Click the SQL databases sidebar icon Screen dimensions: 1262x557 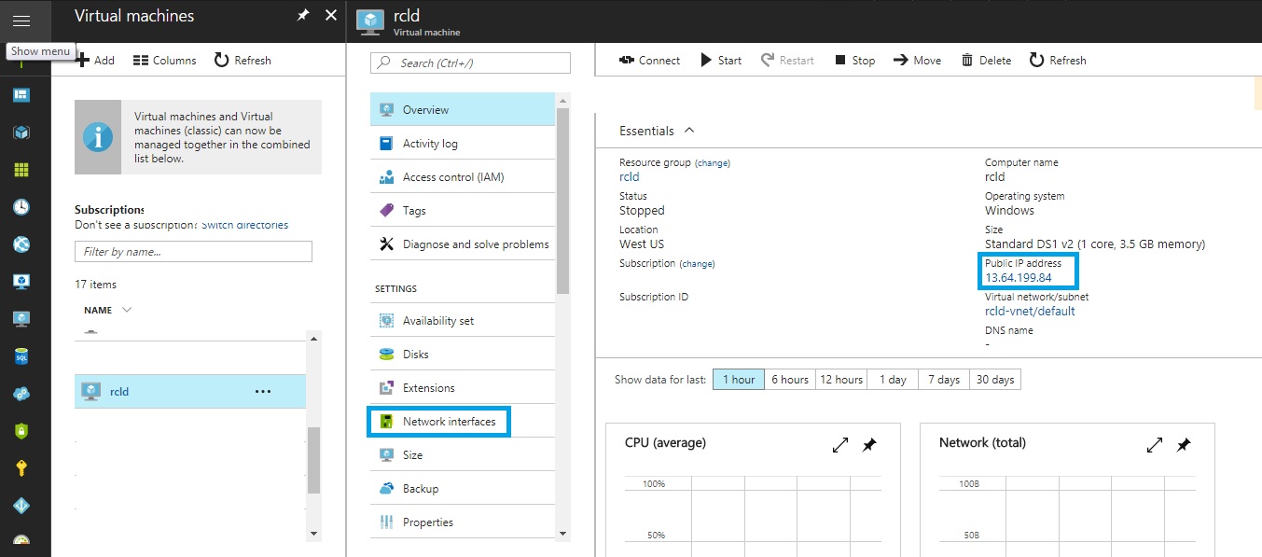point(21,356)
